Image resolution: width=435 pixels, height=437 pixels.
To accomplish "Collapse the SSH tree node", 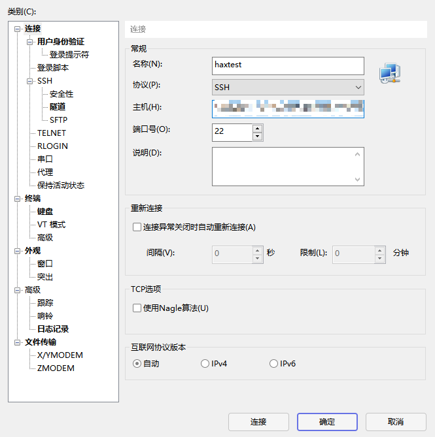I will 29,81.
